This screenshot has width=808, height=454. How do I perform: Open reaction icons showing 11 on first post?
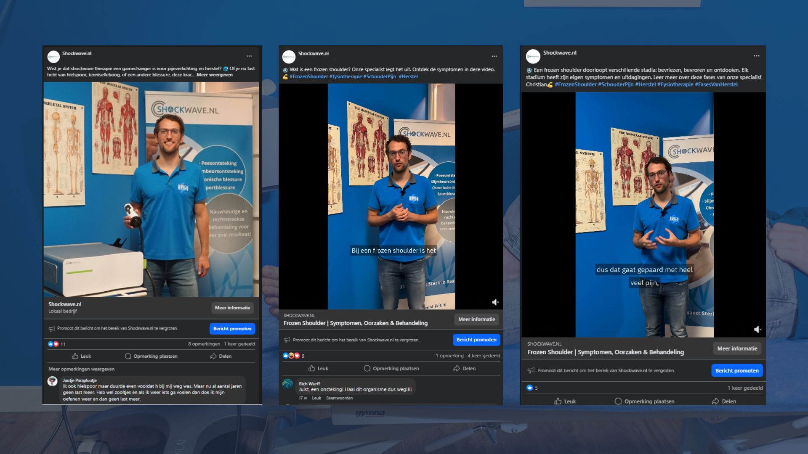(56, 344)
